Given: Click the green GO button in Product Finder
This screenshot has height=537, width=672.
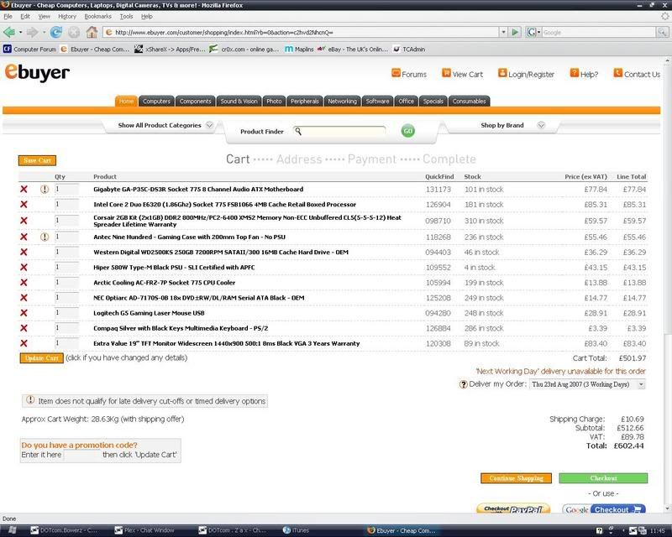Looking at the screenshot, I should 408,131.
